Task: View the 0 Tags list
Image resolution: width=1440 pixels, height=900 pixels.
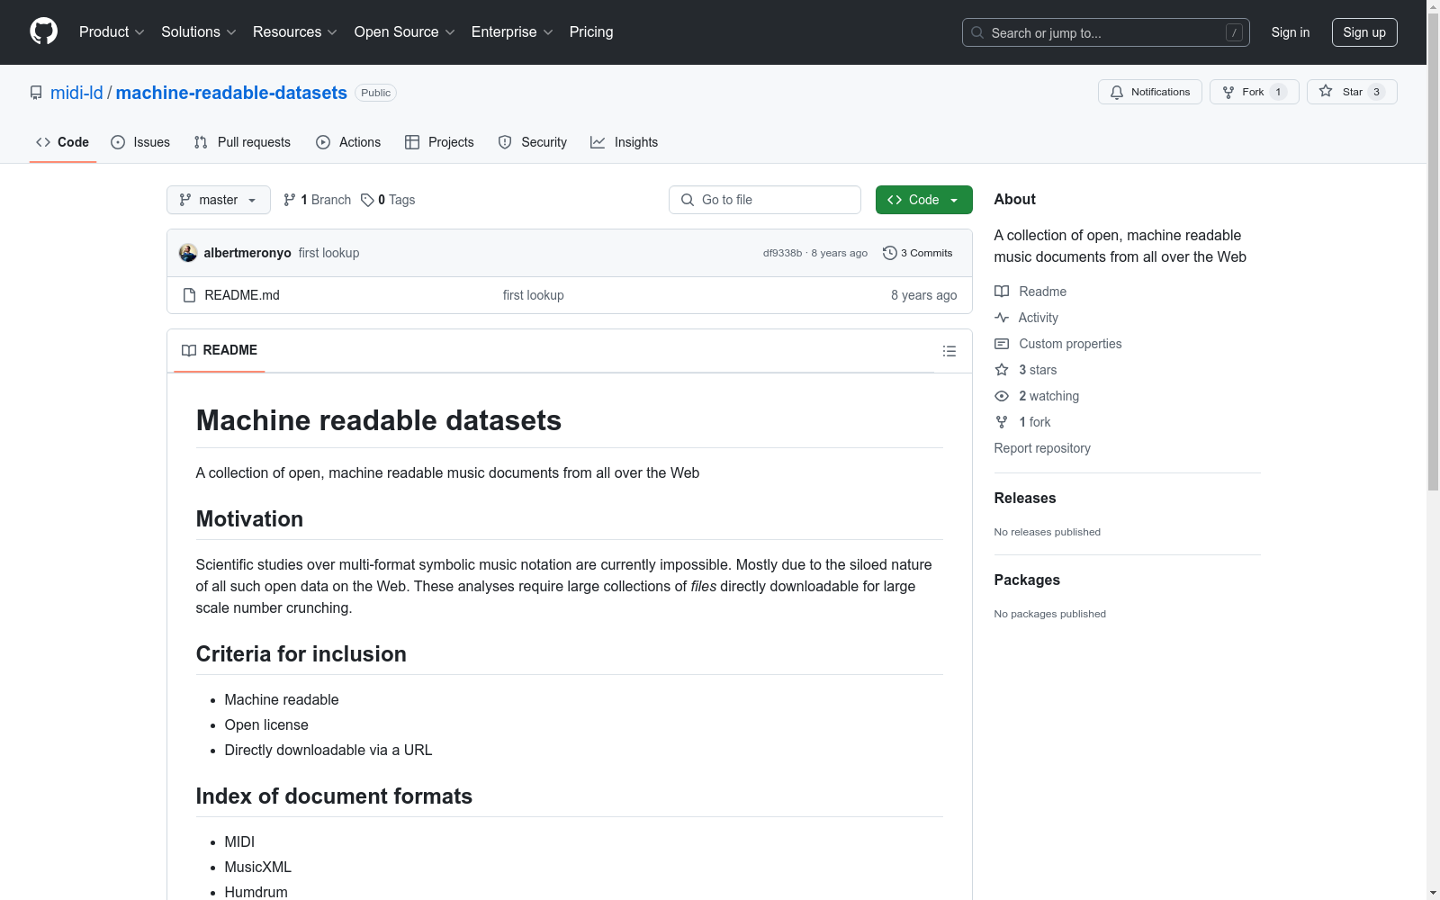Action: pyautogui.click(x=388, y=200)
